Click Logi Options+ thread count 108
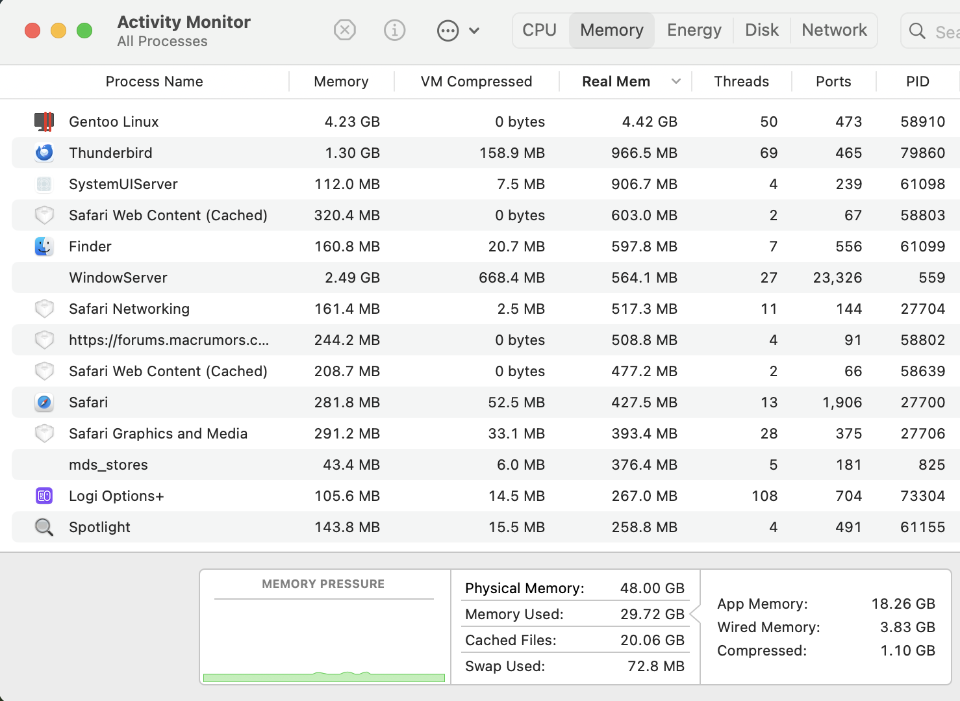Image resolution: width=960 pixels, height=701 pixels. (x=764, y=496)
